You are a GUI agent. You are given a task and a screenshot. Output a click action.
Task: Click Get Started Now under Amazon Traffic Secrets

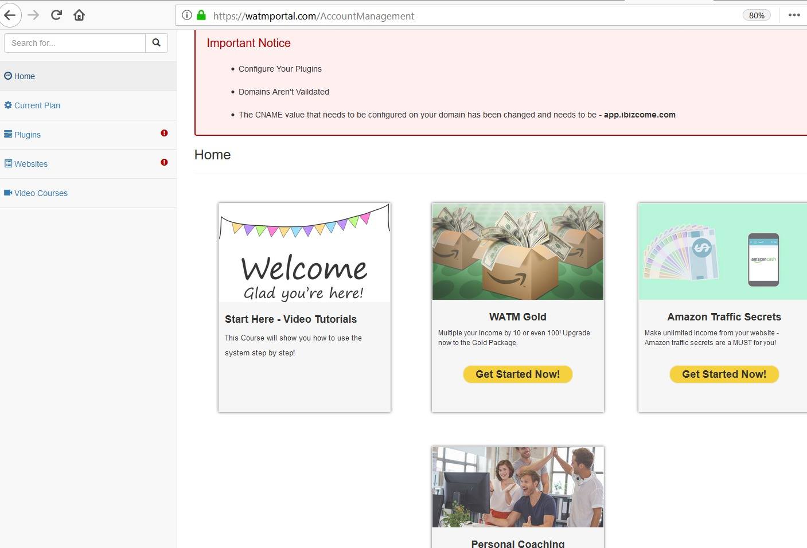724,374
